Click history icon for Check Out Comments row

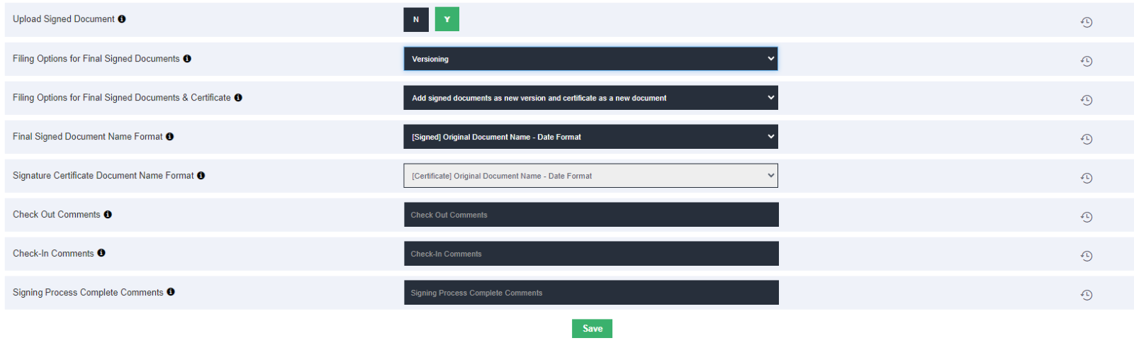click(x=1086, y=218)
